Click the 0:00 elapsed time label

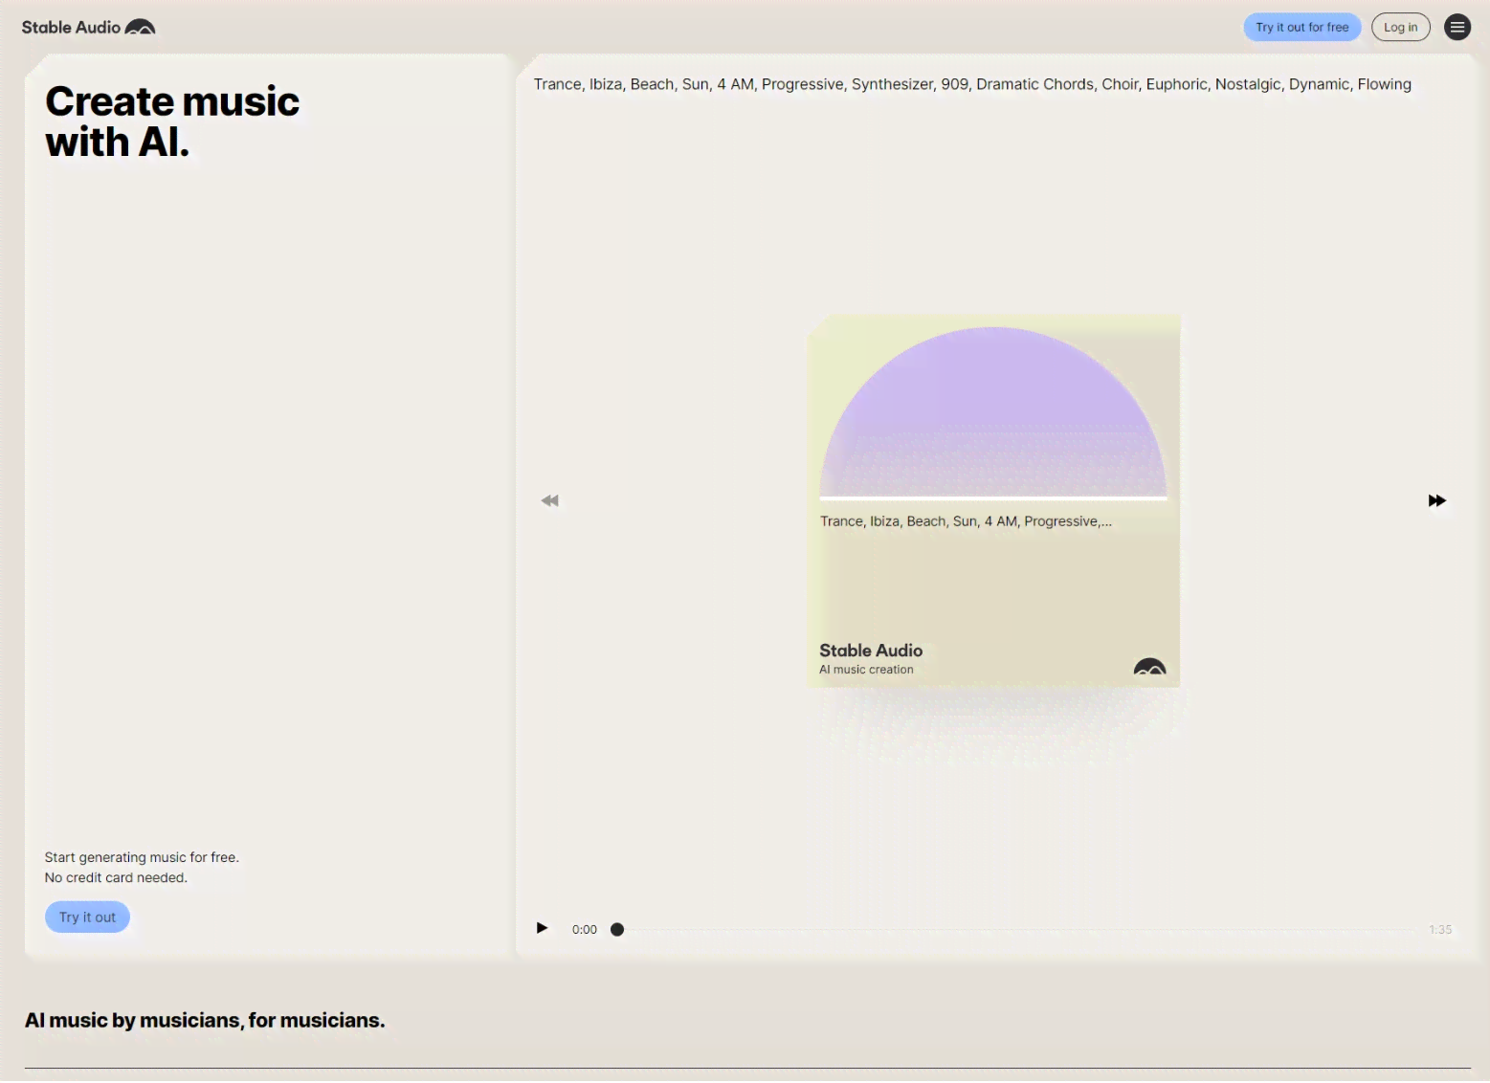[585, 929]
